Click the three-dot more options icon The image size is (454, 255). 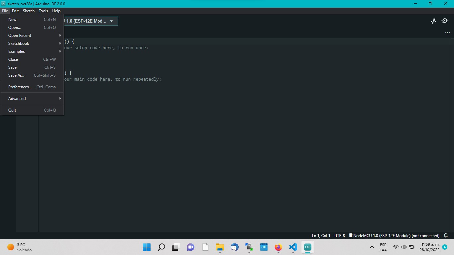[x=447, y=33]
